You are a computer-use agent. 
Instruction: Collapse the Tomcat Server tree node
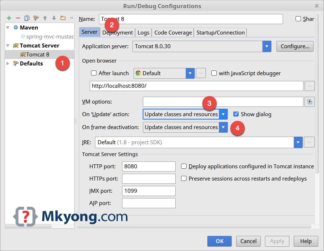(8, 45)
